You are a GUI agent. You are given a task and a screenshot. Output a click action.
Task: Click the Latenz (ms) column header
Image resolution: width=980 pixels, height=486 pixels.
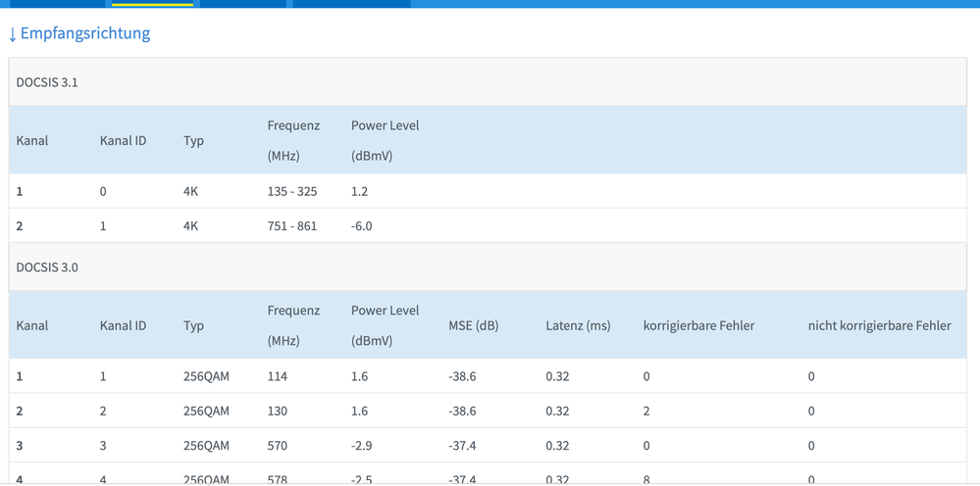pos(578,325)
